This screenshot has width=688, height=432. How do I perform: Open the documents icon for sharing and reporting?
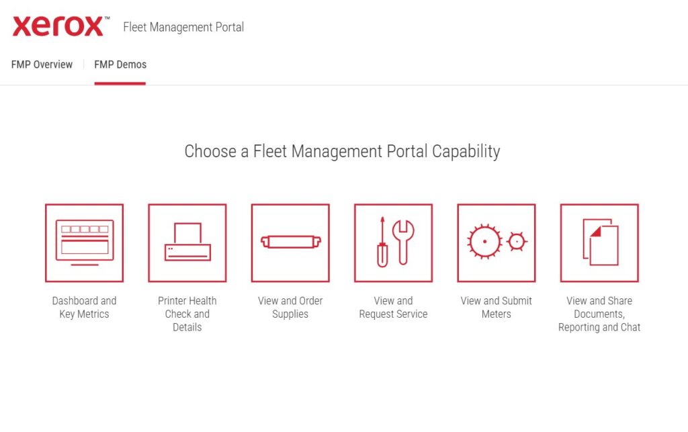(599, 243)
